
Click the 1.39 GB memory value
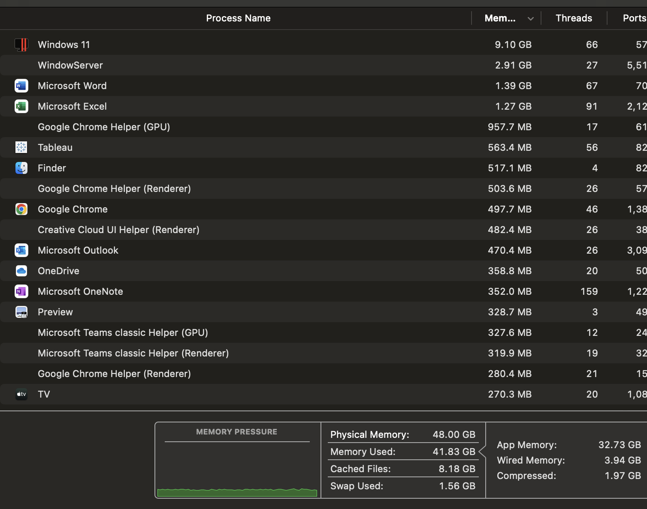pos(513,86)
